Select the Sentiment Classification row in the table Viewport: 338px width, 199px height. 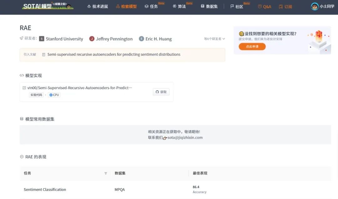[45, 189]
